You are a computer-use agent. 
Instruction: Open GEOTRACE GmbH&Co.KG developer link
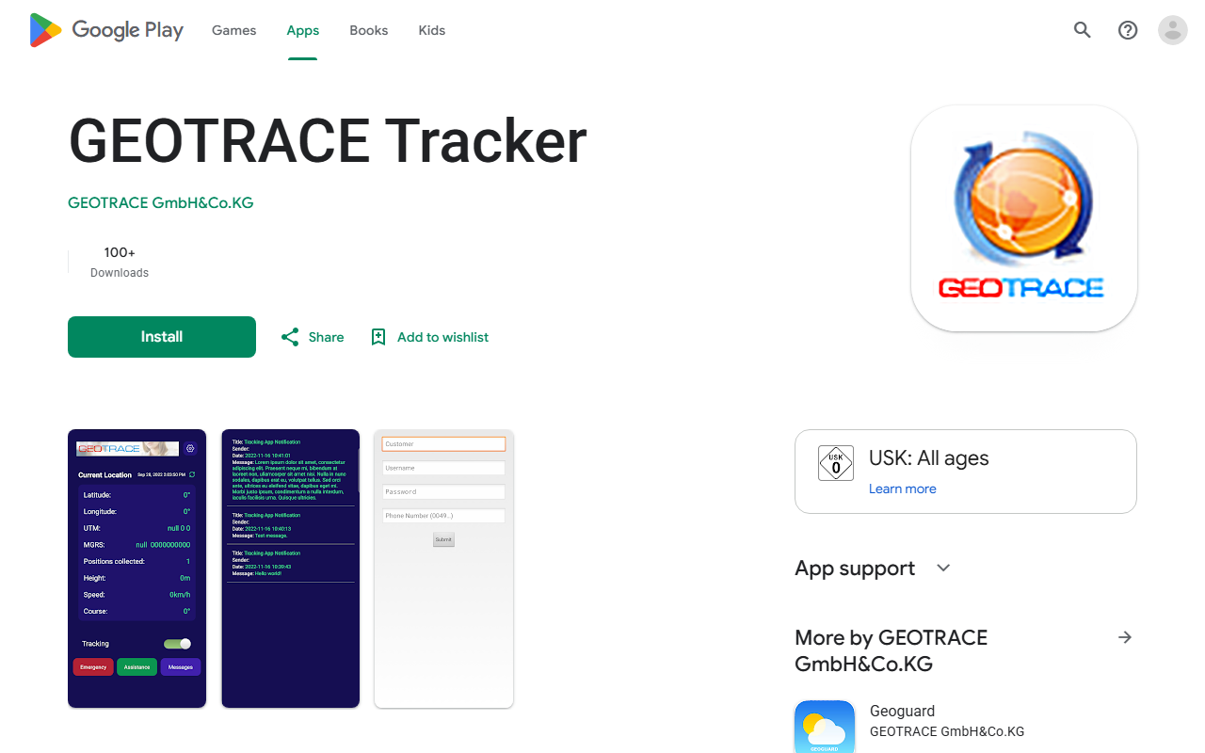pyautogui.click(x=161, y=202)
